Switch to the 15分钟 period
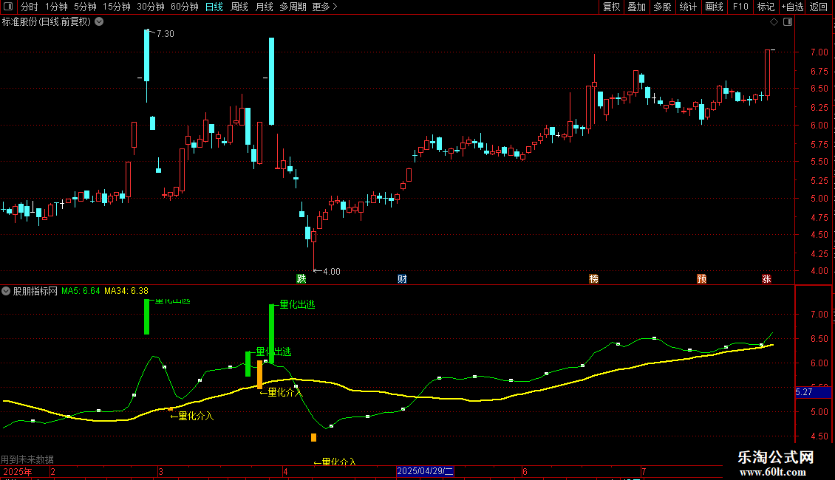The height and width of the screenshot is (480, 835). tap(117, 7)
